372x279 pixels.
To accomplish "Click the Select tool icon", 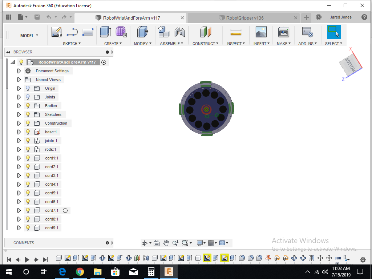I will [333, 32].
